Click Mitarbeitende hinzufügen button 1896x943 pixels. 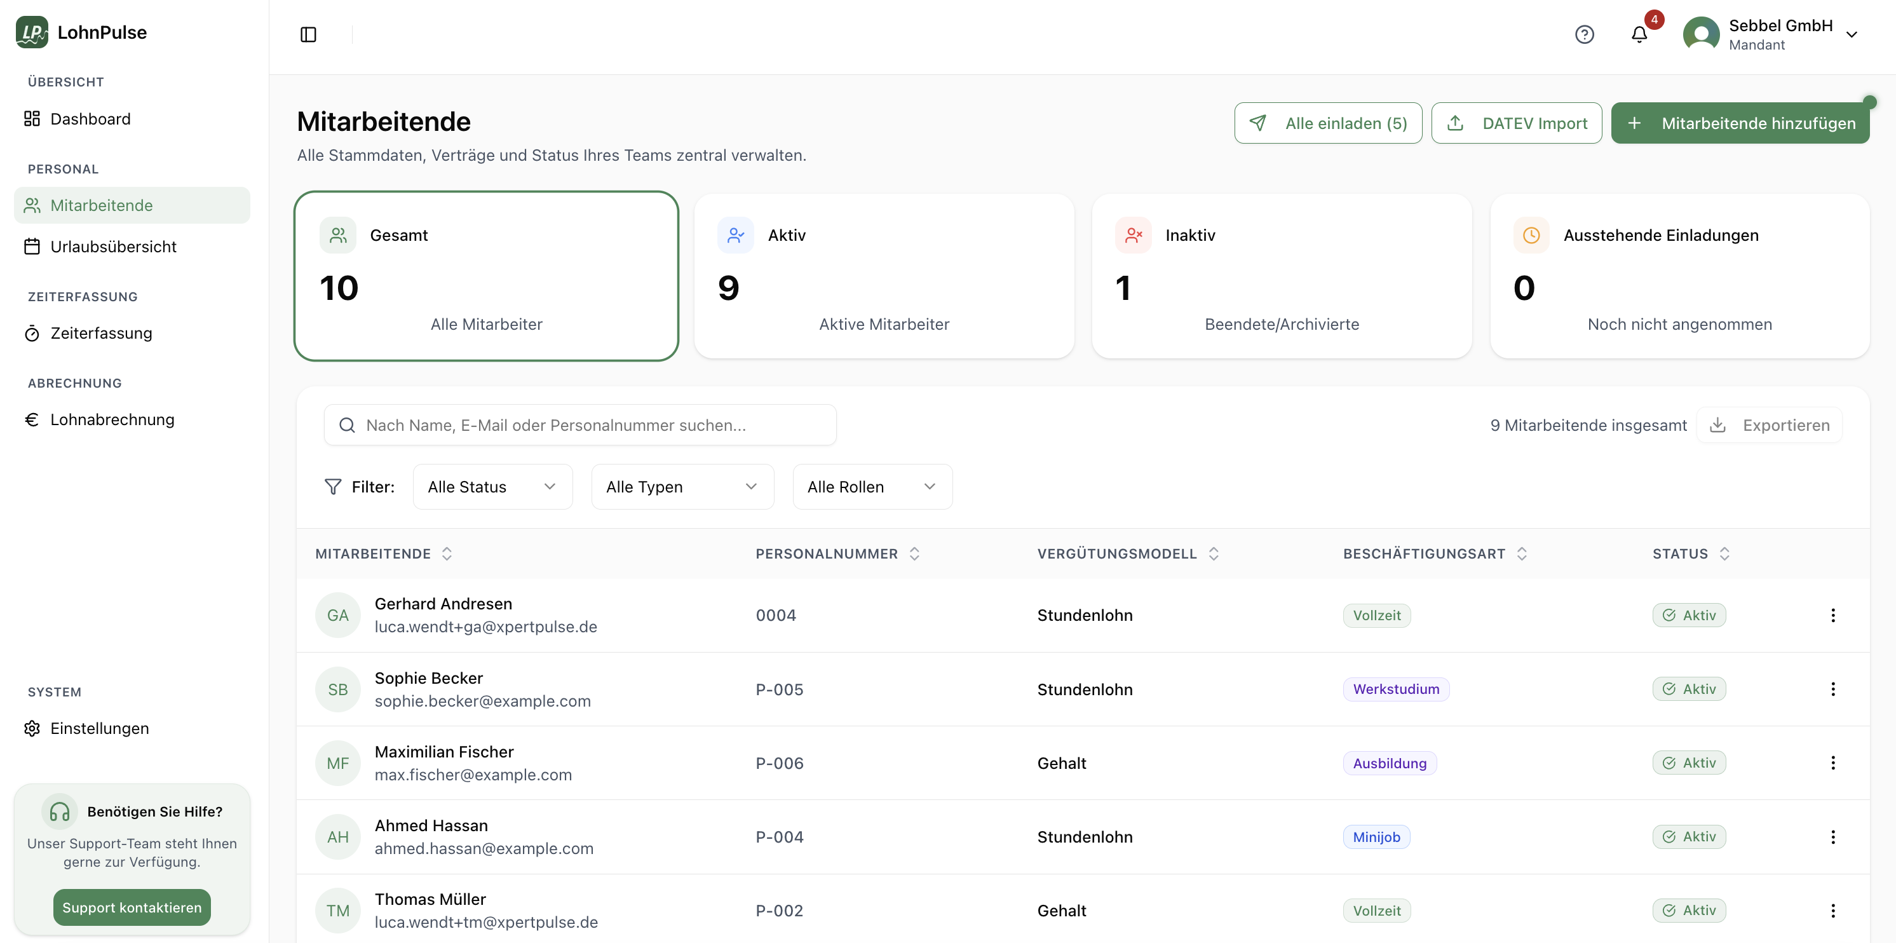[x=1740, y=123]
